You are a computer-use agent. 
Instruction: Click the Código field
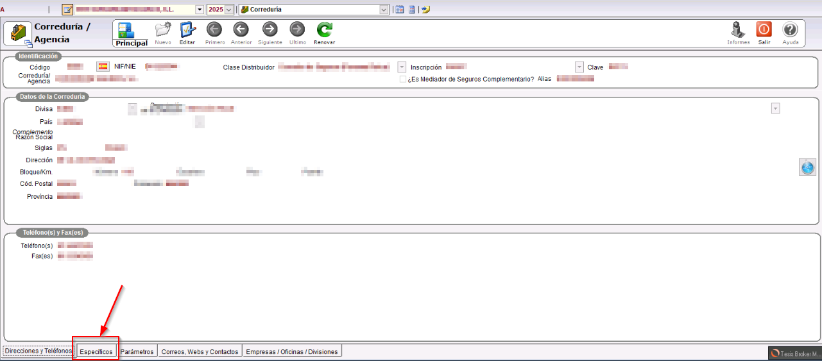point(75,67)
